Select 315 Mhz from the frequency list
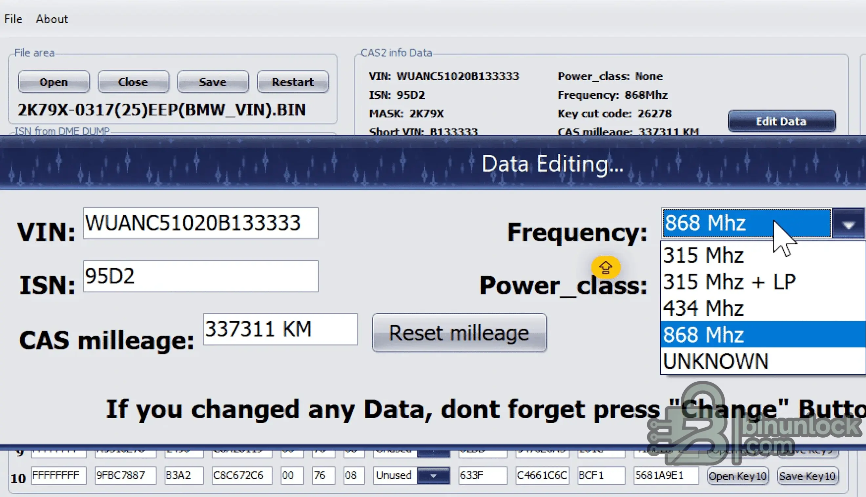Image resolution: width=866 pixels, height=497 pixels. [763, 255]
